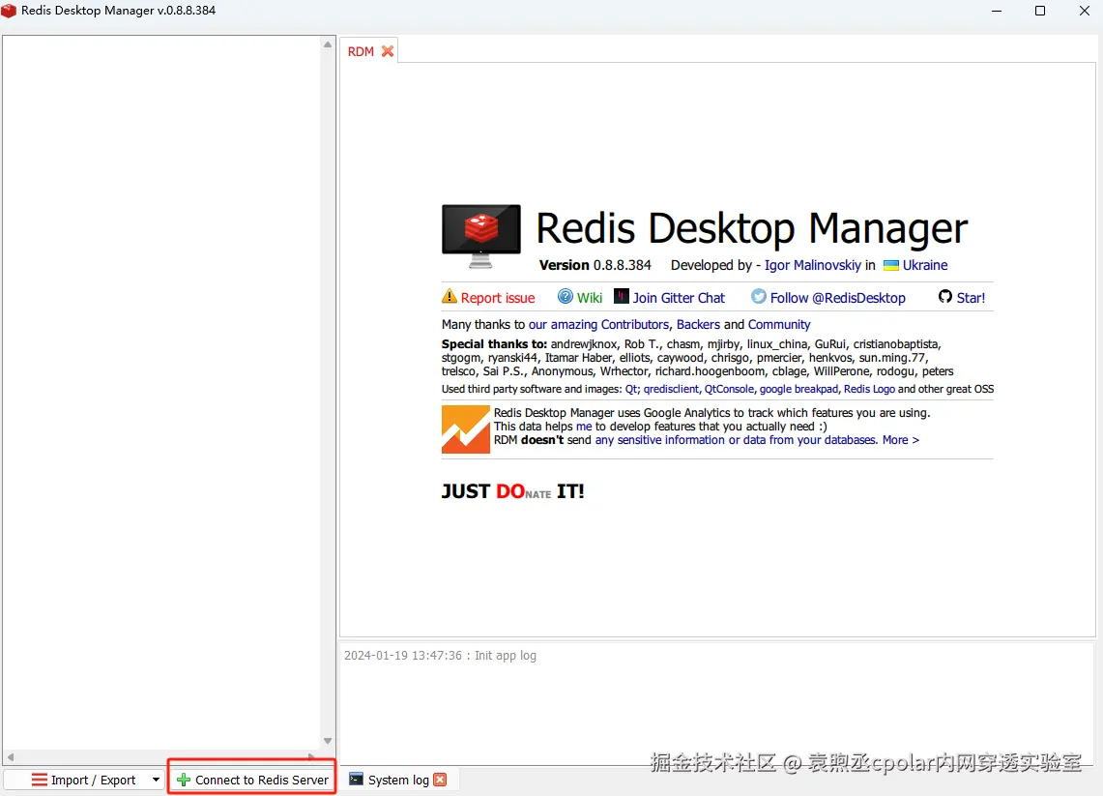Screen dimensions: 1103x796
Task: Open the Report issue link
Action: click(x=498, y=298)
